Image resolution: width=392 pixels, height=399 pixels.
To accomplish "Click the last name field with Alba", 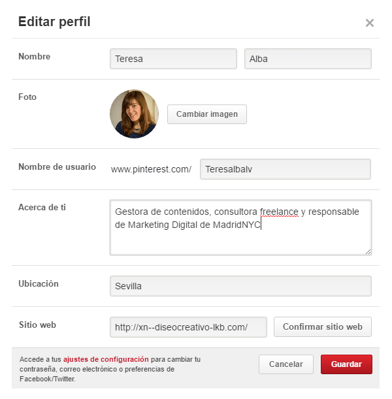I will click(308, 59).
